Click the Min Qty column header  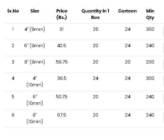tap(150, 14)
